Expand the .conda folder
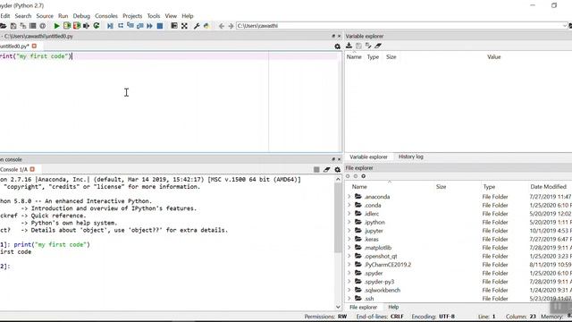 [x=349, y=205]
